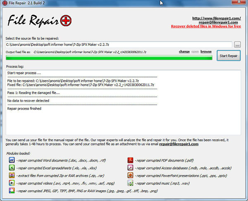Click the File Repair red cross logo
This screenshot has height=201, width=248.
(66, 21)
